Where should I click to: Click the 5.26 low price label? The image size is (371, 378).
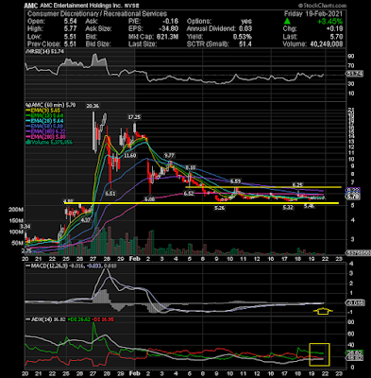tap(220, 208)
